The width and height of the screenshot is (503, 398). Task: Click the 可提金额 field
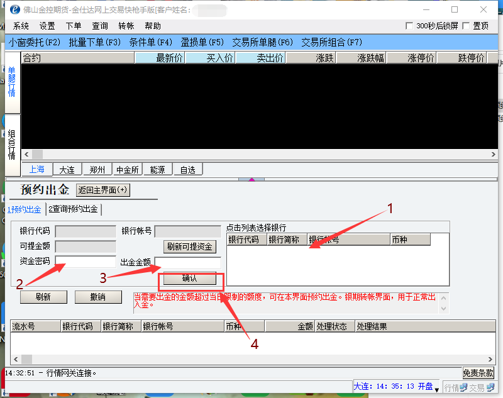pos(86,246)
